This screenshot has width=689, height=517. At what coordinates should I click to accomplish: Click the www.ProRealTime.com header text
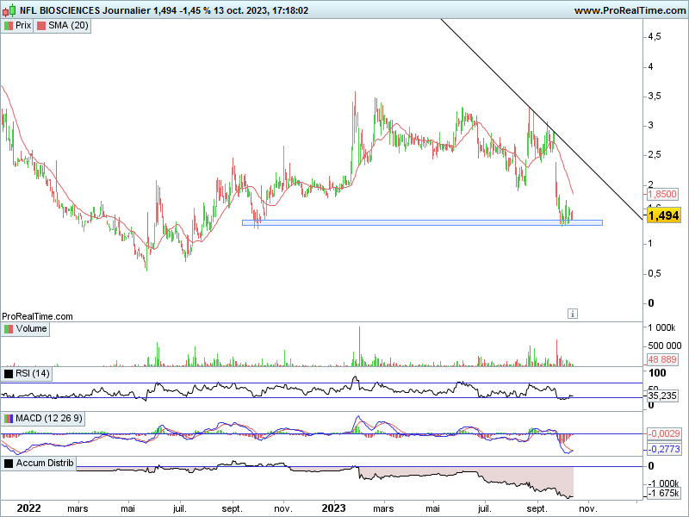point(630,10)
